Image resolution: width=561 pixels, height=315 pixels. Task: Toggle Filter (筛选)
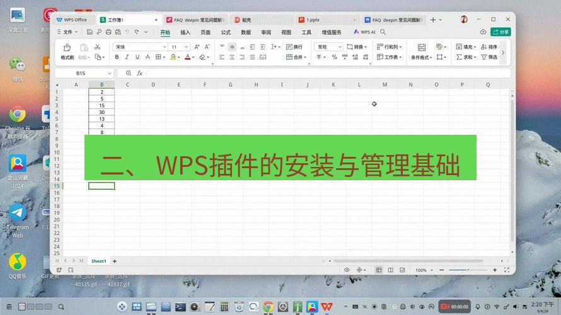pyautogui.click(x=489, y=57)
